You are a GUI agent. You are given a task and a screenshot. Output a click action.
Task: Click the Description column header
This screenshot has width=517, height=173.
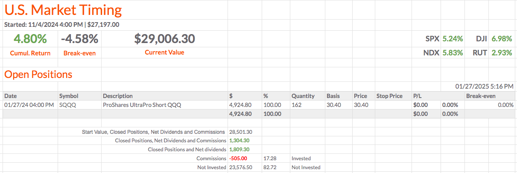118,96
